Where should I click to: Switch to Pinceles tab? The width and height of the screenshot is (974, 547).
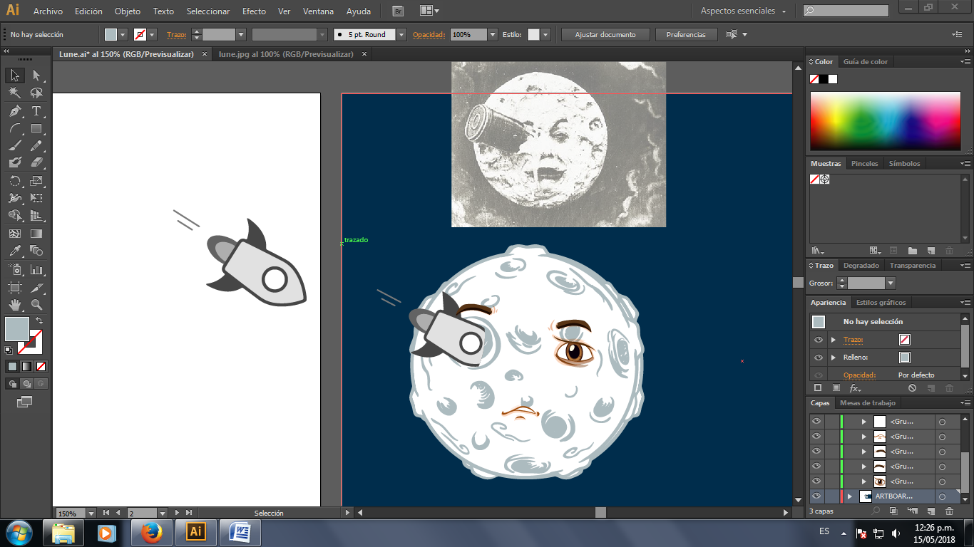pyautogui.click(x=864, y=164)
